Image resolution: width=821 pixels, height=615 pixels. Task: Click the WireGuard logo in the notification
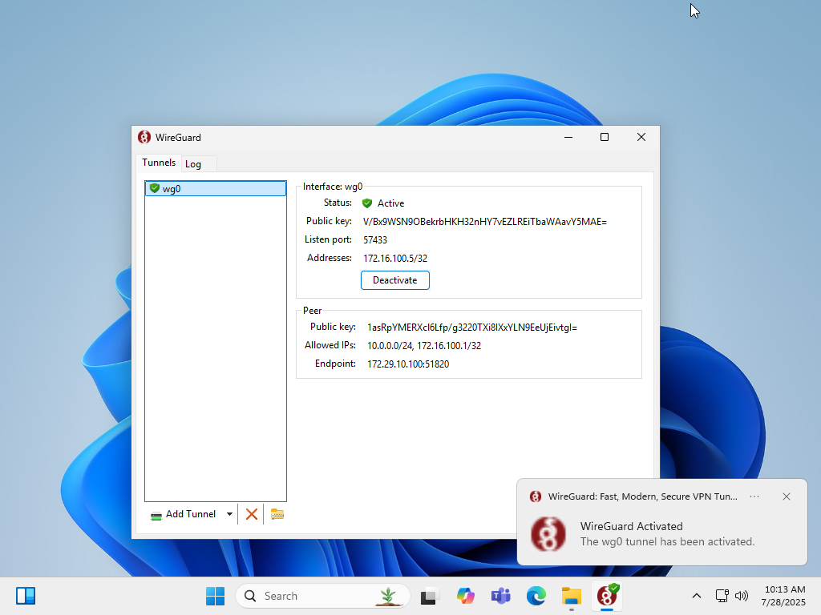point(548,533)
